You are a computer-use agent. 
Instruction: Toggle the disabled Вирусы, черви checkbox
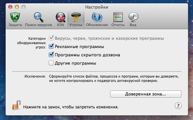(51, 38)
